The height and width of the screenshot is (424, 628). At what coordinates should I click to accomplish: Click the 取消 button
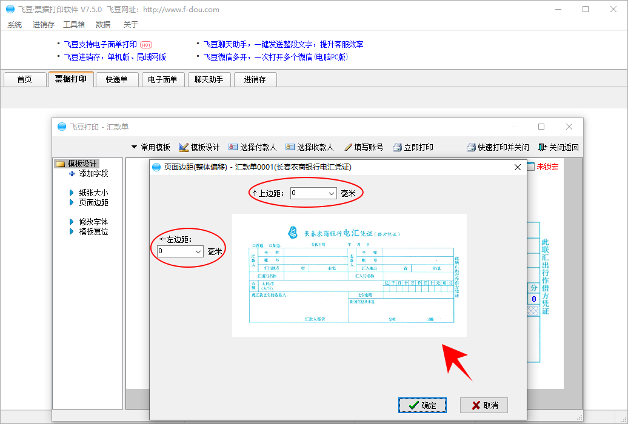click(x=484, y=405)
